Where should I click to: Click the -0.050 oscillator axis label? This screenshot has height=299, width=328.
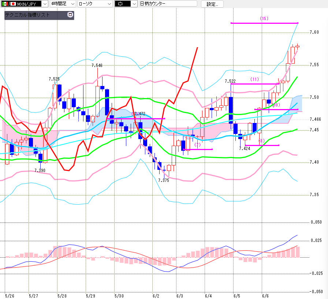tap(316, 292)
